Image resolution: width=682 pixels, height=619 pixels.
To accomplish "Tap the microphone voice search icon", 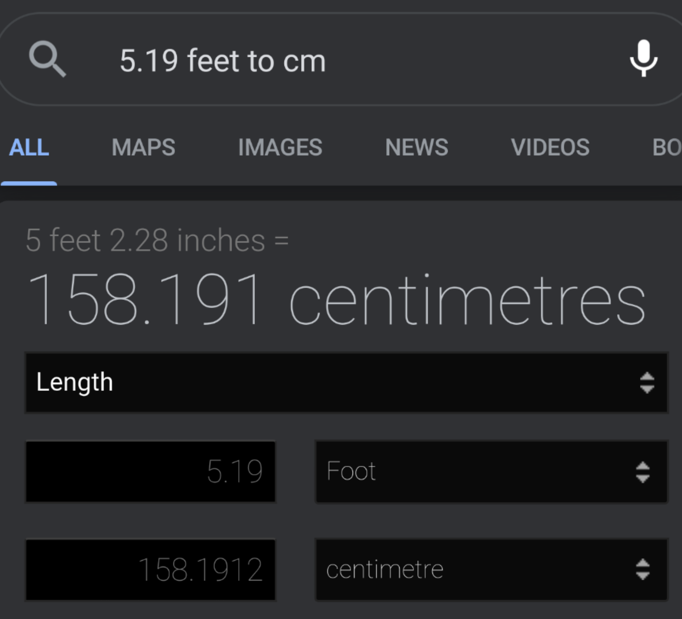I will click(643, 58).
